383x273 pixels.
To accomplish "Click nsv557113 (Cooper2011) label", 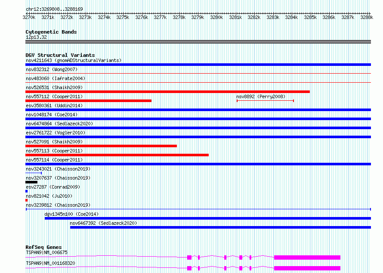I will pyautogui.click(x=54, y=151).
